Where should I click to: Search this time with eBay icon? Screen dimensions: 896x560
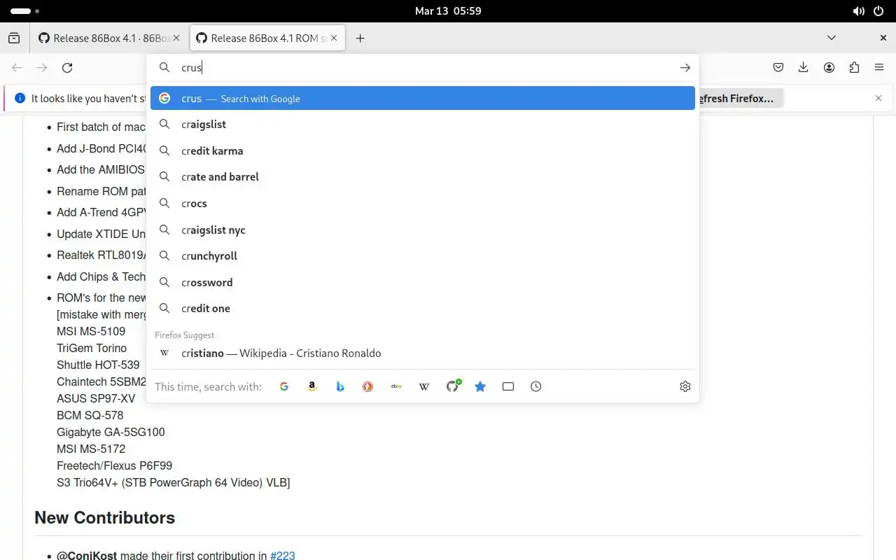pyautogui.click(x=396, y=386)
